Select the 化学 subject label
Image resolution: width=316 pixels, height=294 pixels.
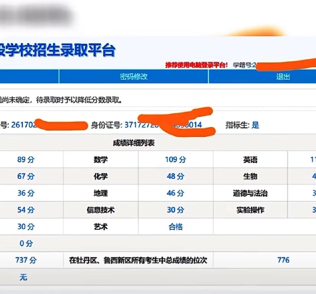click(100, 176)
